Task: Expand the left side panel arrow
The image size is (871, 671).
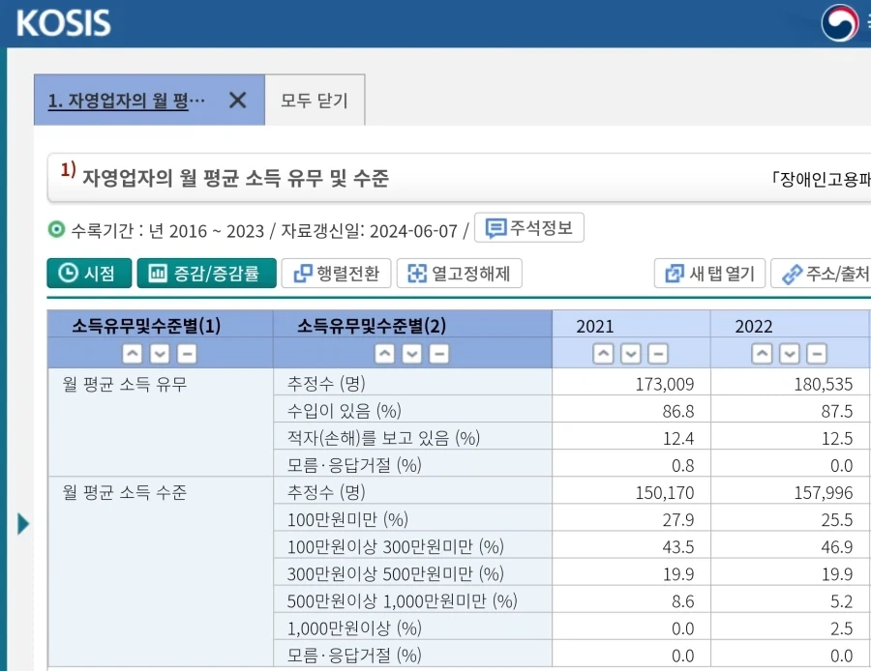Action: click(x=23, y=524)
